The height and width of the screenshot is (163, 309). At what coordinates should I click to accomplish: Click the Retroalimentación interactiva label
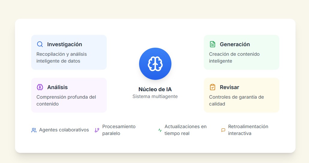click(248, 130)
